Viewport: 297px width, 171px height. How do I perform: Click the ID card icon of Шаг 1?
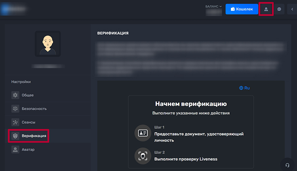143,133
